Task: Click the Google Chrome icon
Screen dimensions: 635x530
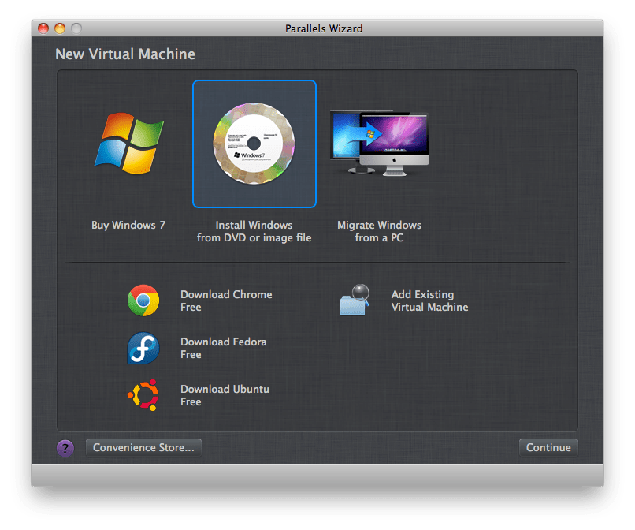Action: click(x=143, y=300)
